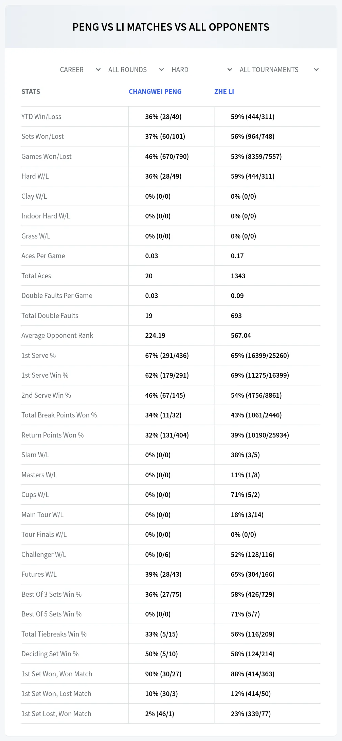Image resolution: width=342 pixels, height=741 pixels.
Task: Click the chevron arrow next to HARD
Action: [230, 70]
